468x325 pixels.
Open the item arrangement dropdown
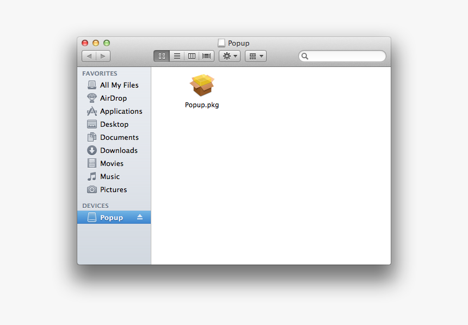pos(256,56)
